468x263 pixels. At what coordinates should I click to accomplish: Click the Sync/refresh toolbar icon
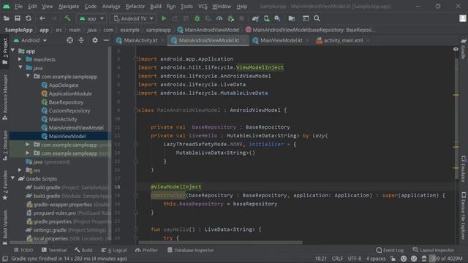pos(29,18)
